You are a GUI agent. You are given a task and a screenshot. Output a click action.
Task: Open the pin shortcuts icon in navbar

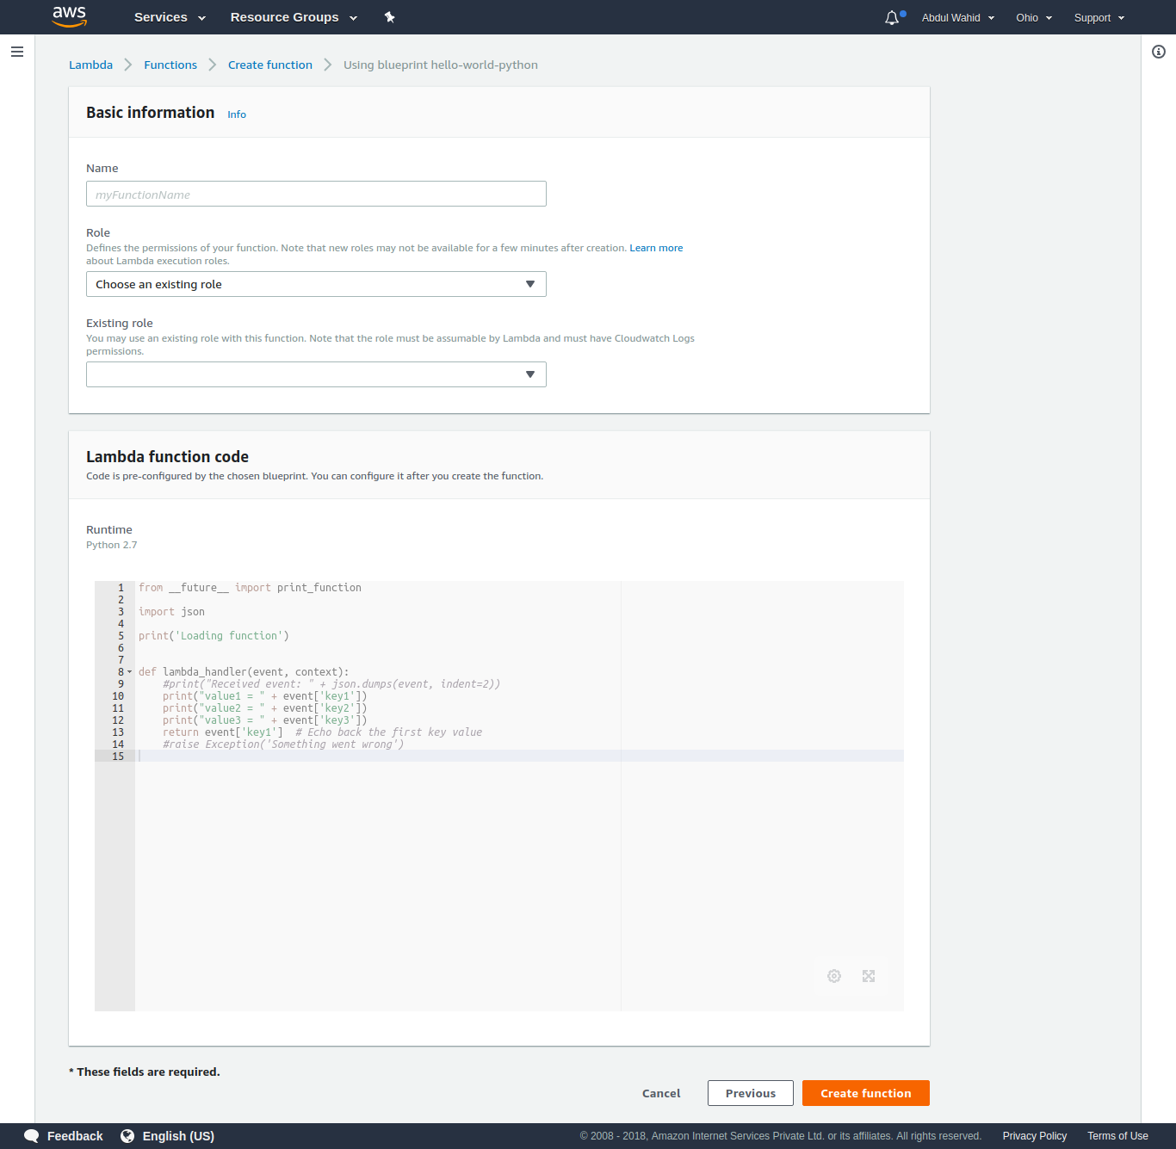click(x=389, y=17)
